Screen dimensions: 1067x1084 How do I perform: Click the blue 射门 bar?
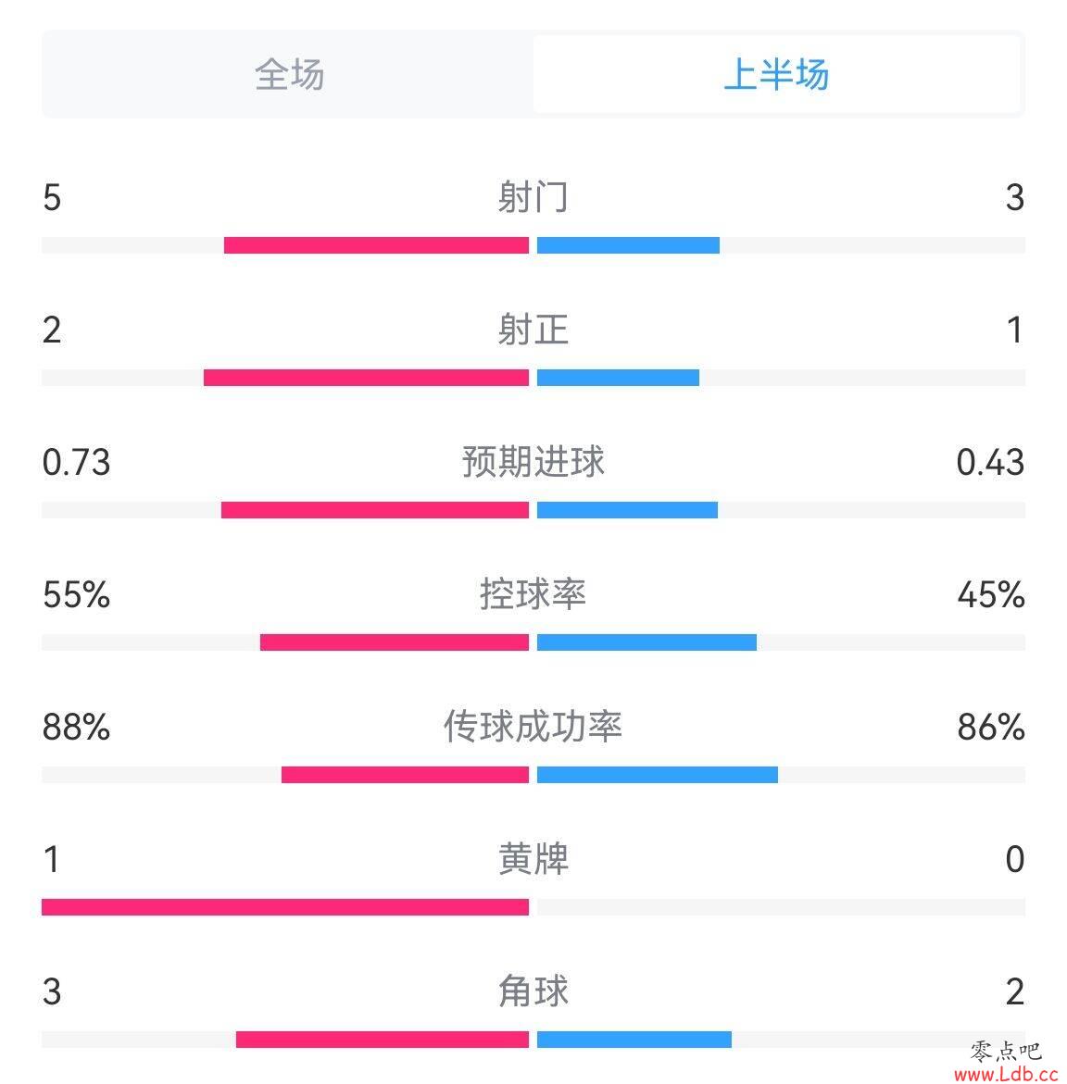pyautogui.click(x=628, y=245)
